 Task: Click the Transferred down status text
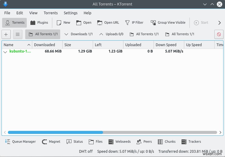(x=190, y=152)
